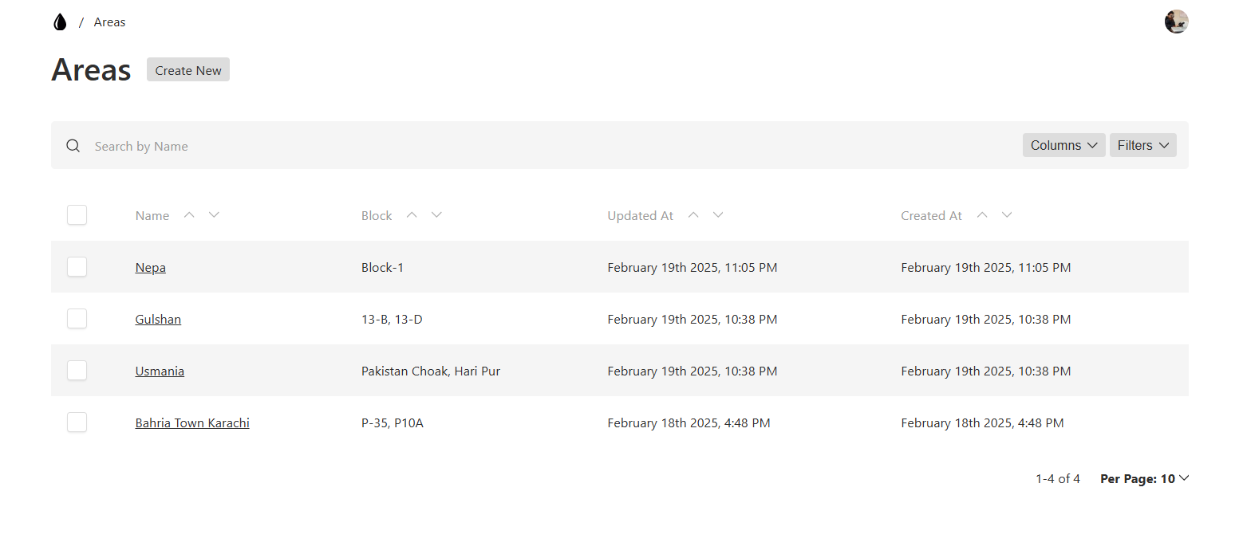
Task: Sort Block column descending arrow
Action: pos(436,214)
